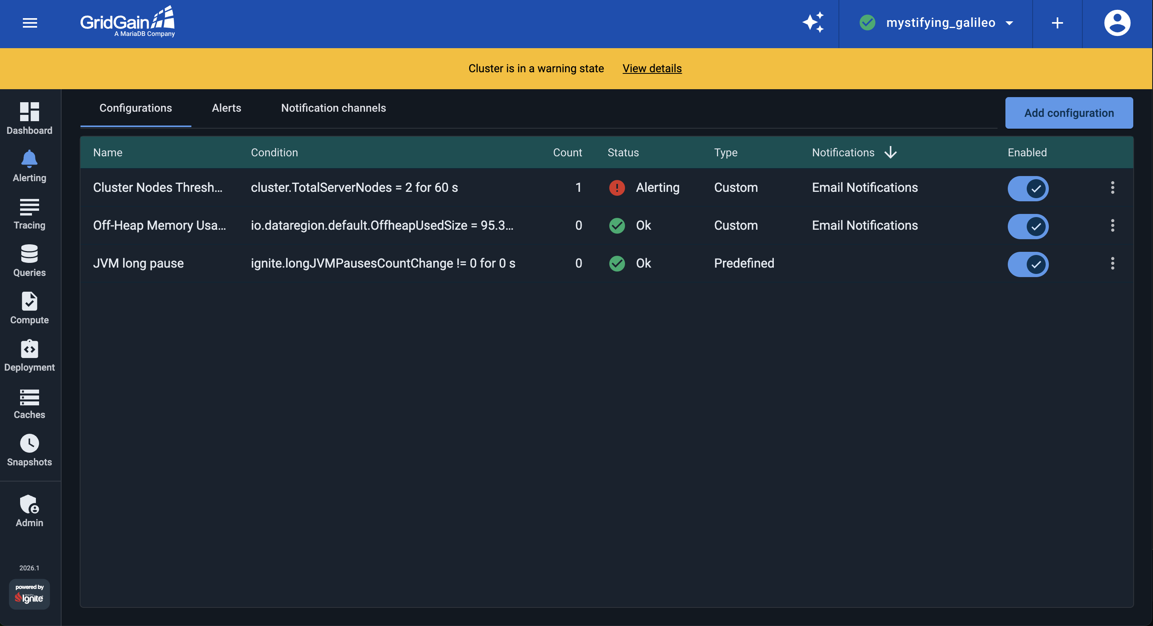Click the powered by Ignite badge
This screenshot has height=626, width=1153.
point(30,594)
